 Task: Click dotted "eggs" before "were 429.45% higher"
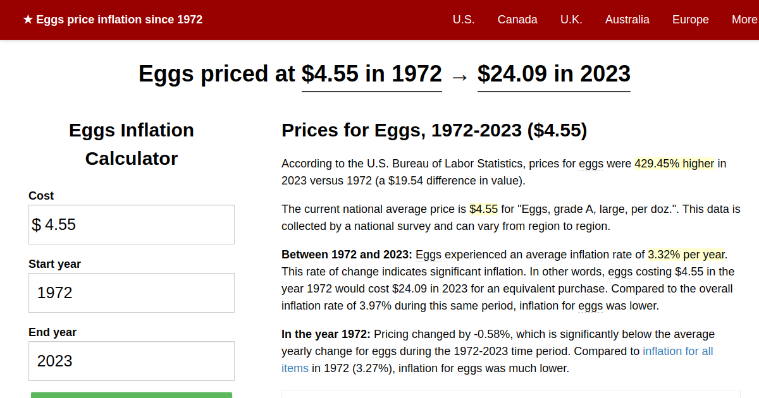point(591,164)
